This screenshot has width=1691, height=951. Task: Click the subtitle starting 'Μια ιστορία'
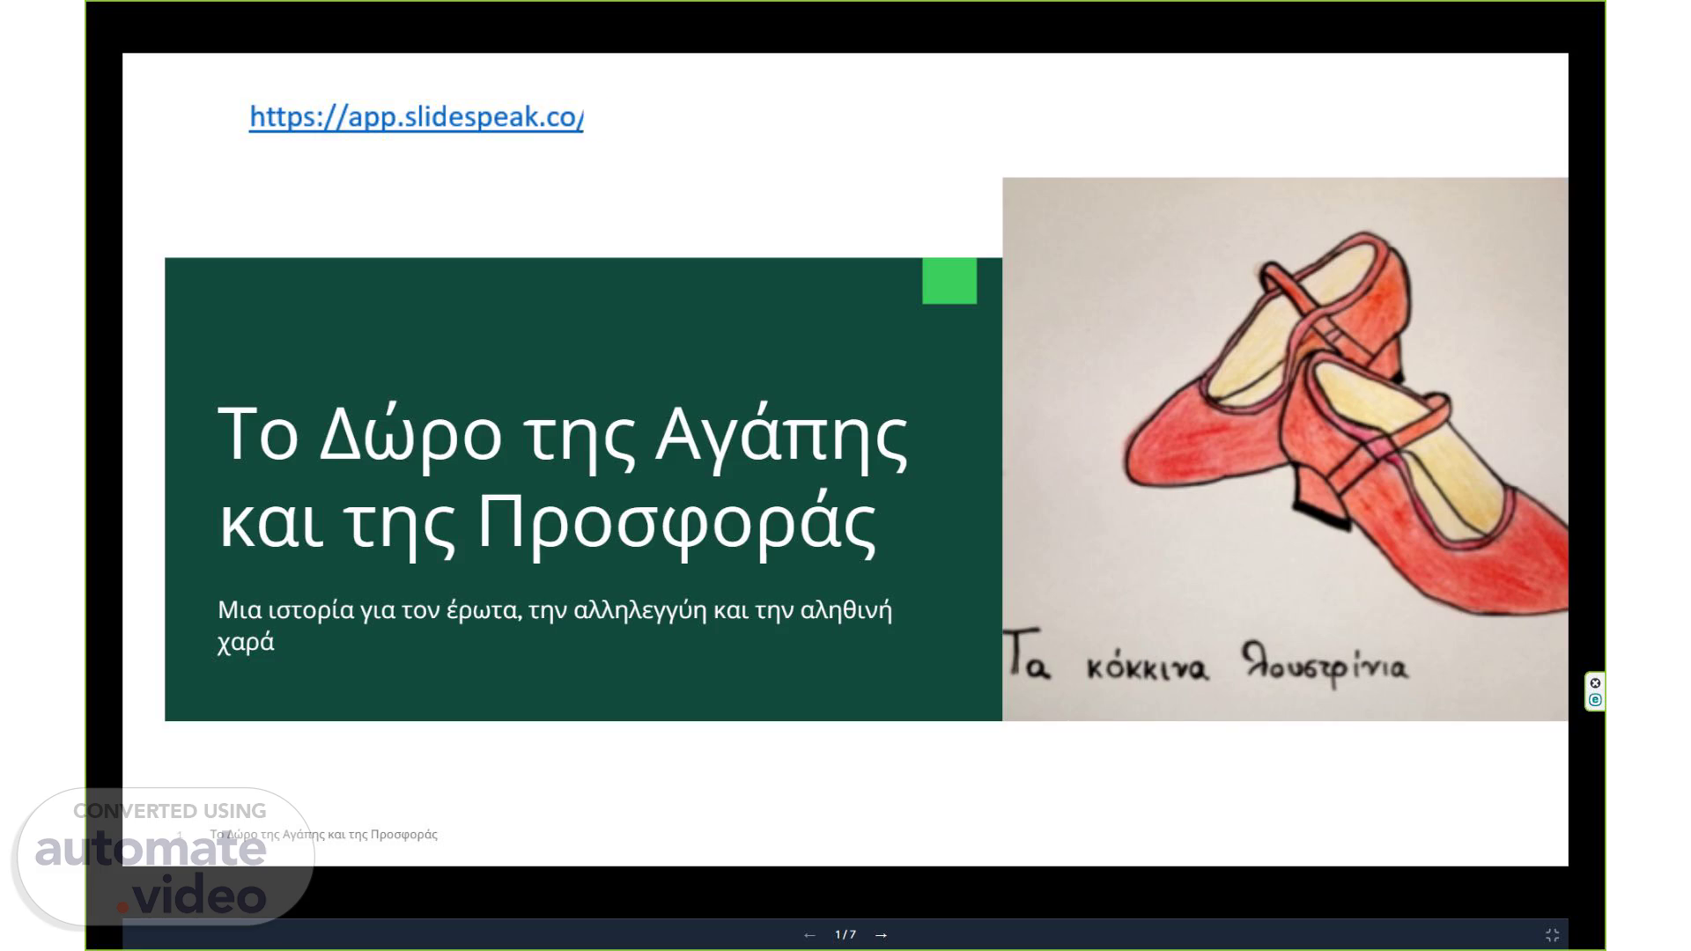554,610
